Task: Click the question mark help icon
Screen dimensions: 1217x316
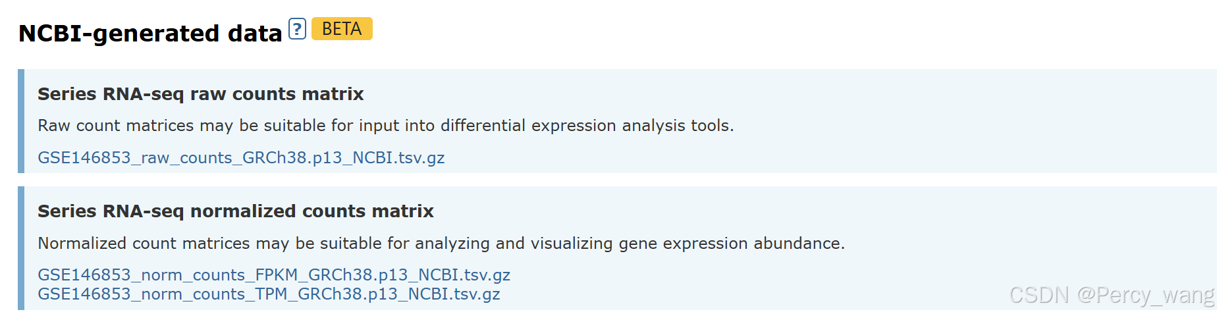Action: tap(297, 29)
